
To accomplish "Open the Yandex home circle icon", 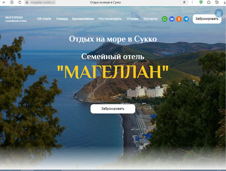I will 12,2.
